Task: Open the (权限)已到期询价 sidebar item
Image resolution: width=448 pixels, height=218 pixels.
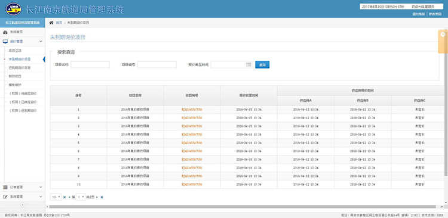Action: click(x=23, y=111)
